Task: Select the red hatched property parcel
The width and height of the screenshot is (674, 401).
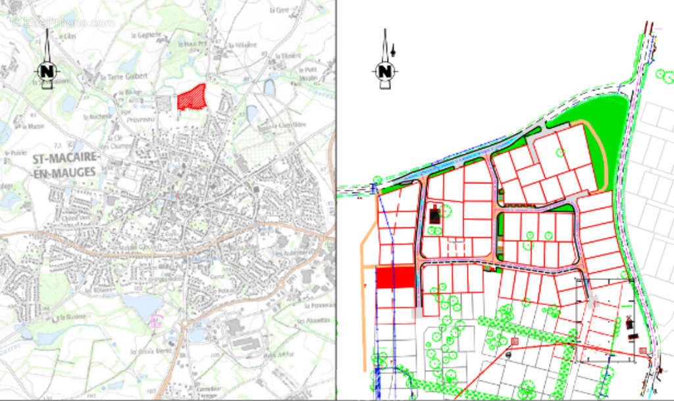Action: tap(194, 99)
